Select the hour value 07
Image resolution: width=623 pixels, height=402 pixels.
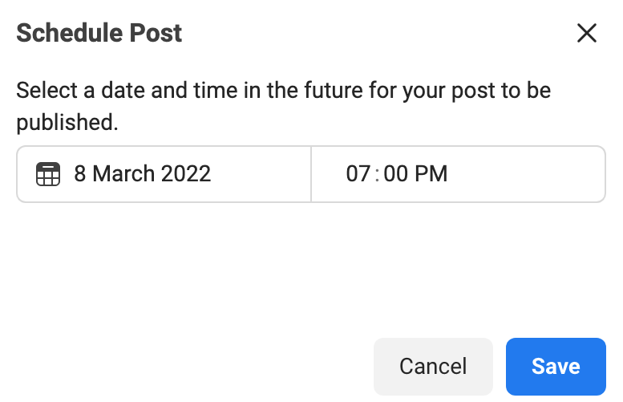pyautogui.click(x=358, y=174)
